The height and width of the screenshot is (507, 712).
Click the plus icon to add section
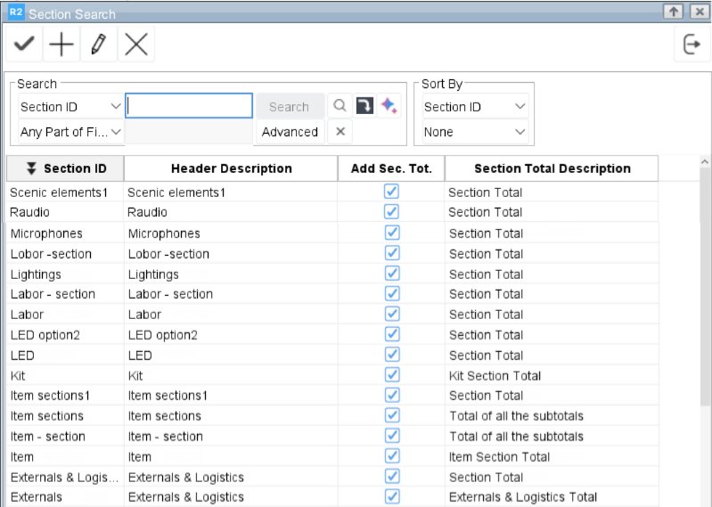point(61,45)
